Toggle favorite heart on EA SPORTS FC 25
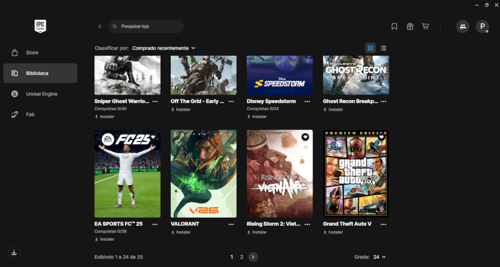500x267 pixels. click(x=153, y=137)
